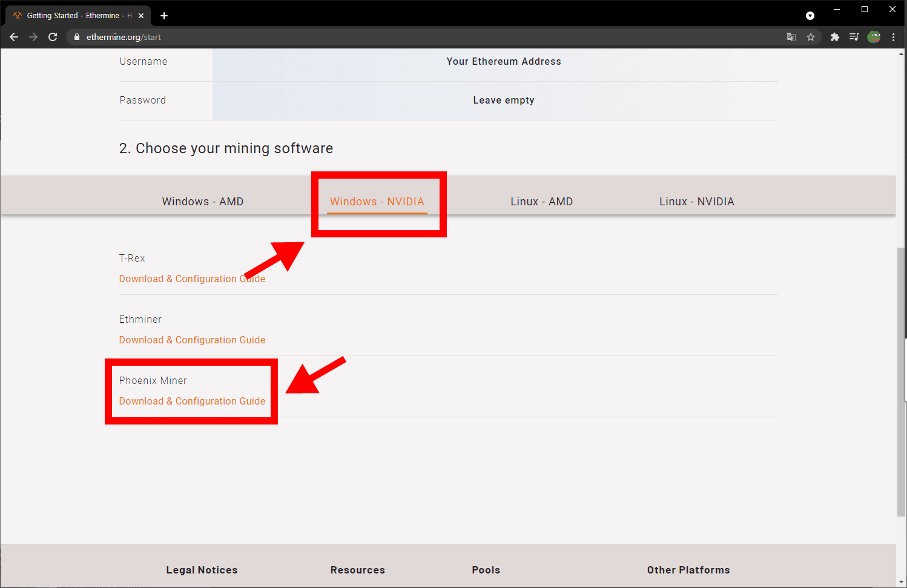
Task: Open the translate page icon
Action: pyautogui.click(x=791, y=37)
